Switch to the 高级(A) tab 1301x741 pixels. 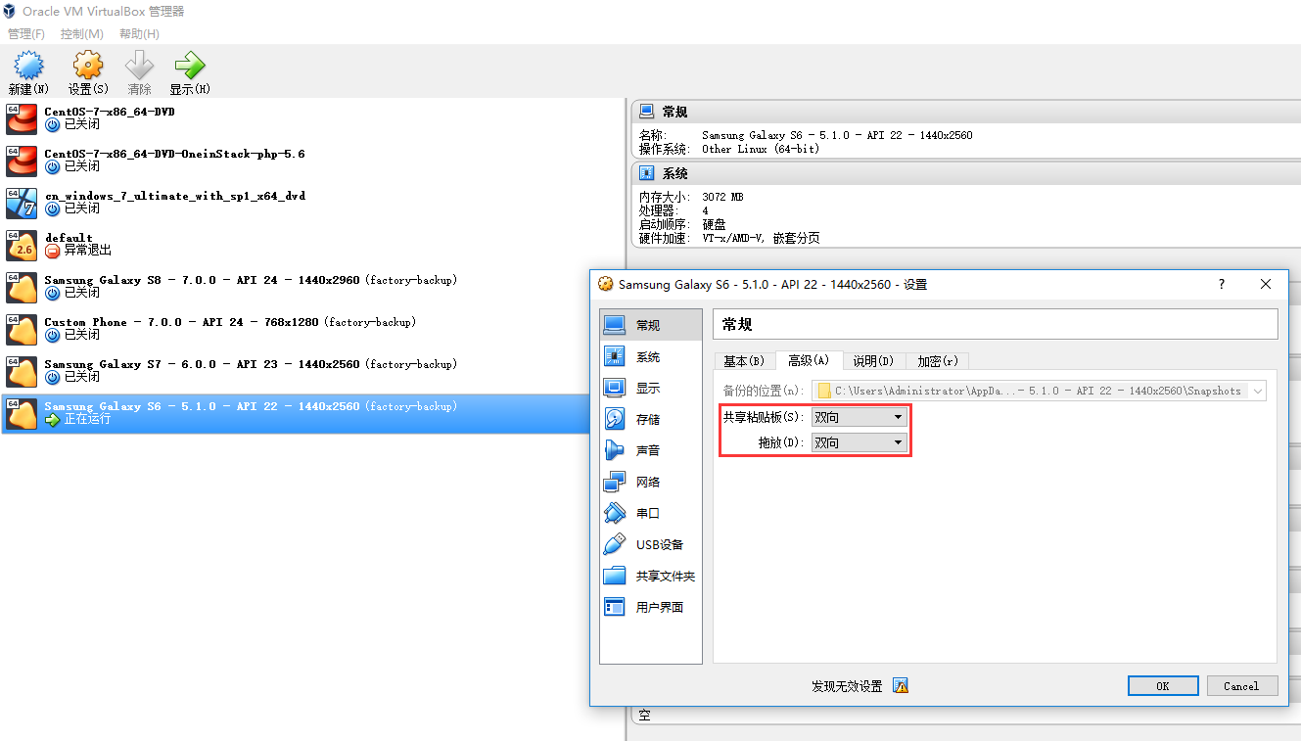(x=809, y=360)
